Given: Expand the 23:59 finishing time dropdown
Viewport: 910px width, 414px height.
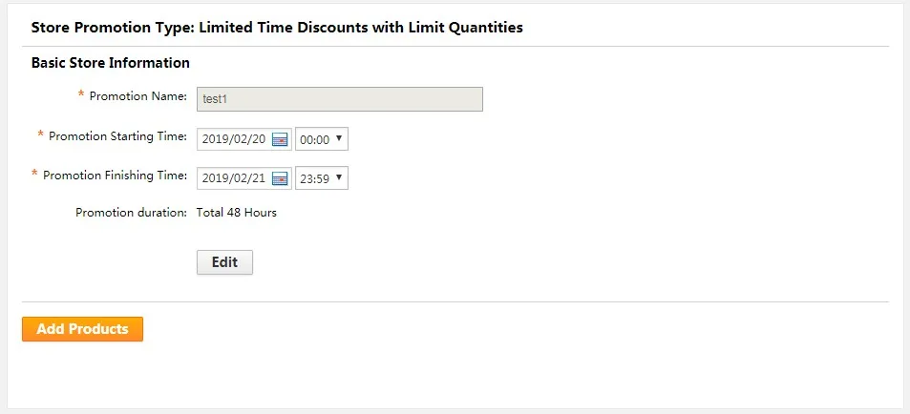Looking at the screenshot, I should point(322,178).
